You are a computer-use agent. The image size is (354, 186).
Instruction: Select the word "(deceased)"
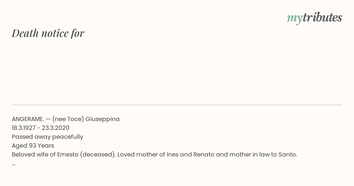[x=98, y=154]
